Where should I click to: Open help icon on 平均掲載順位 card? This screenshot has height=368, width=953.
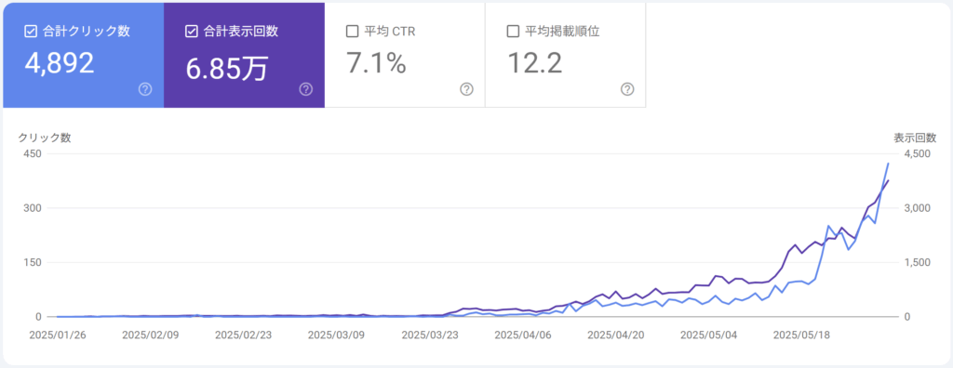[627, 90]
